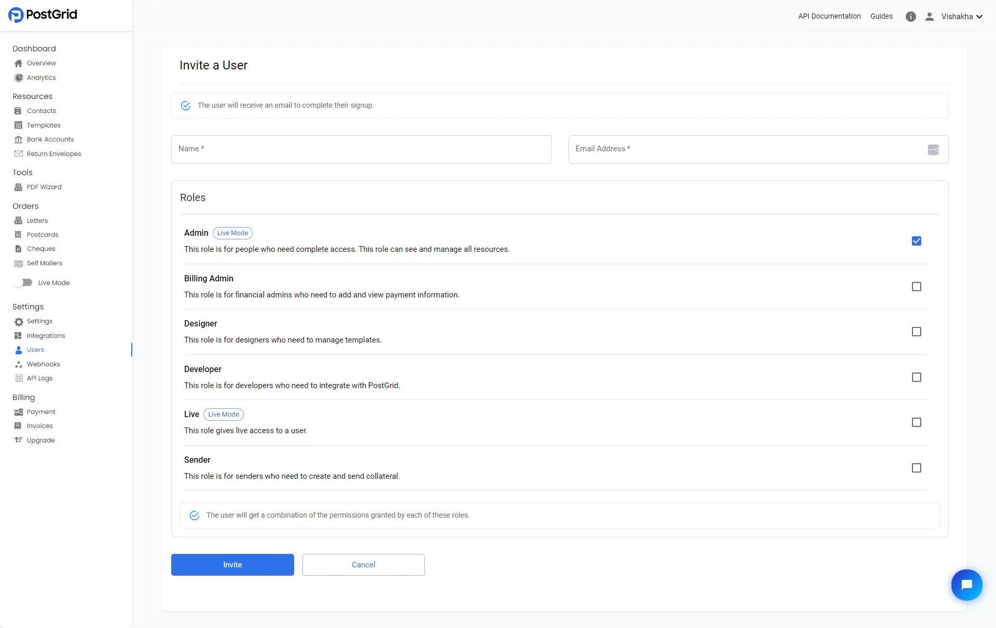
Task: Open the API Logs page
Action: point(39,378)
